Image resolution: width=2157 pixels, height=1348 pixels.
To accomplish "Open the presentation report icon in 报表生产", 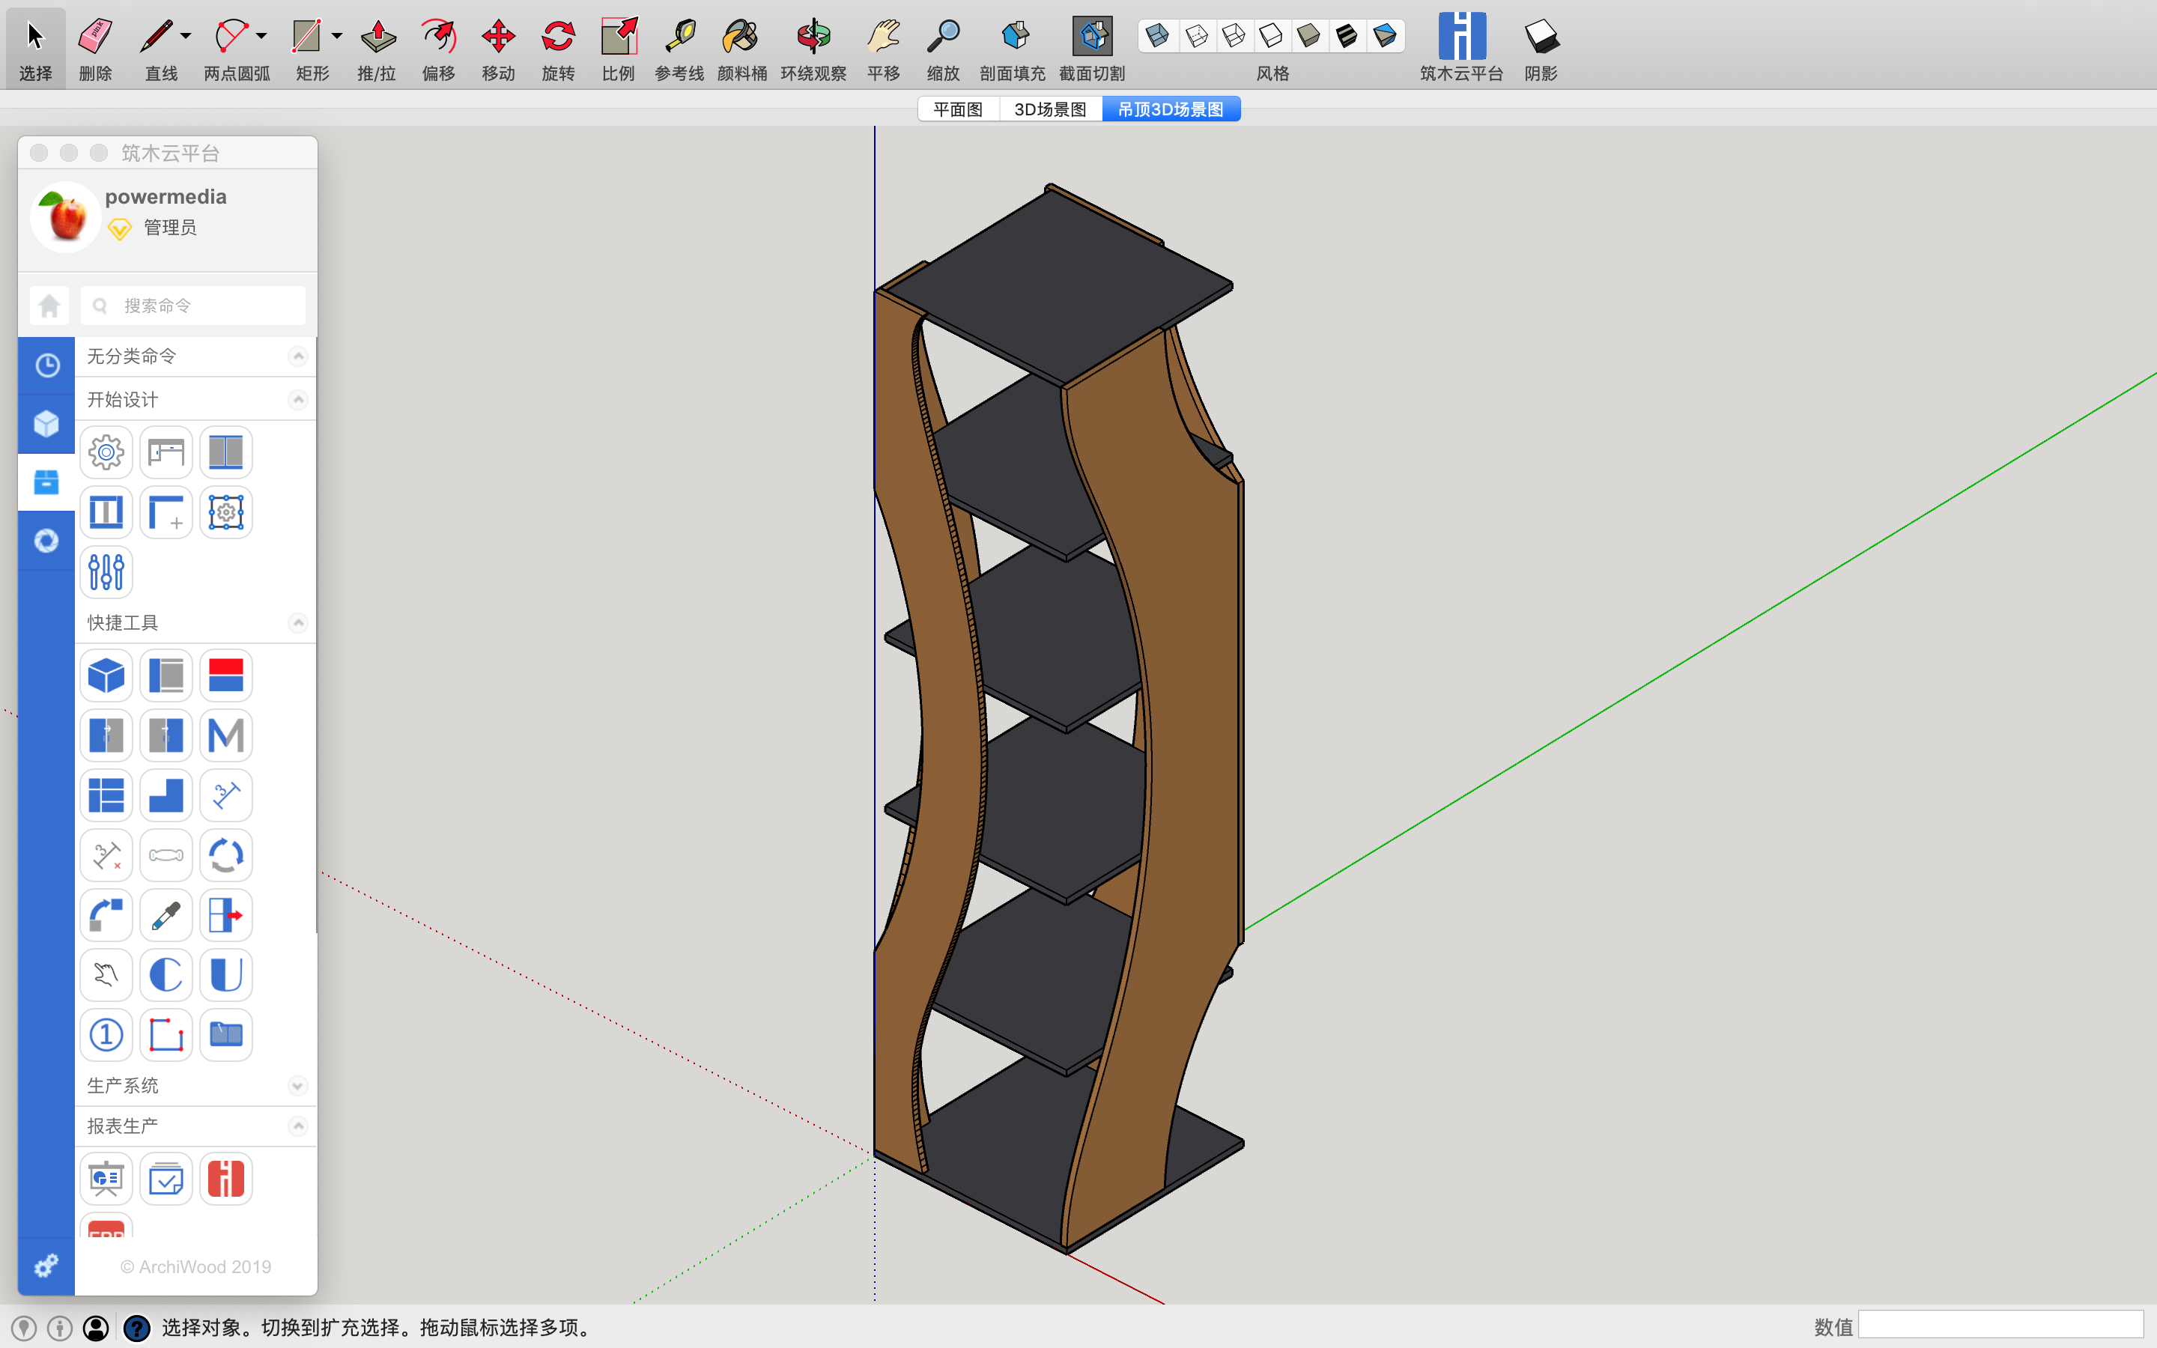I will [106, 1179].
